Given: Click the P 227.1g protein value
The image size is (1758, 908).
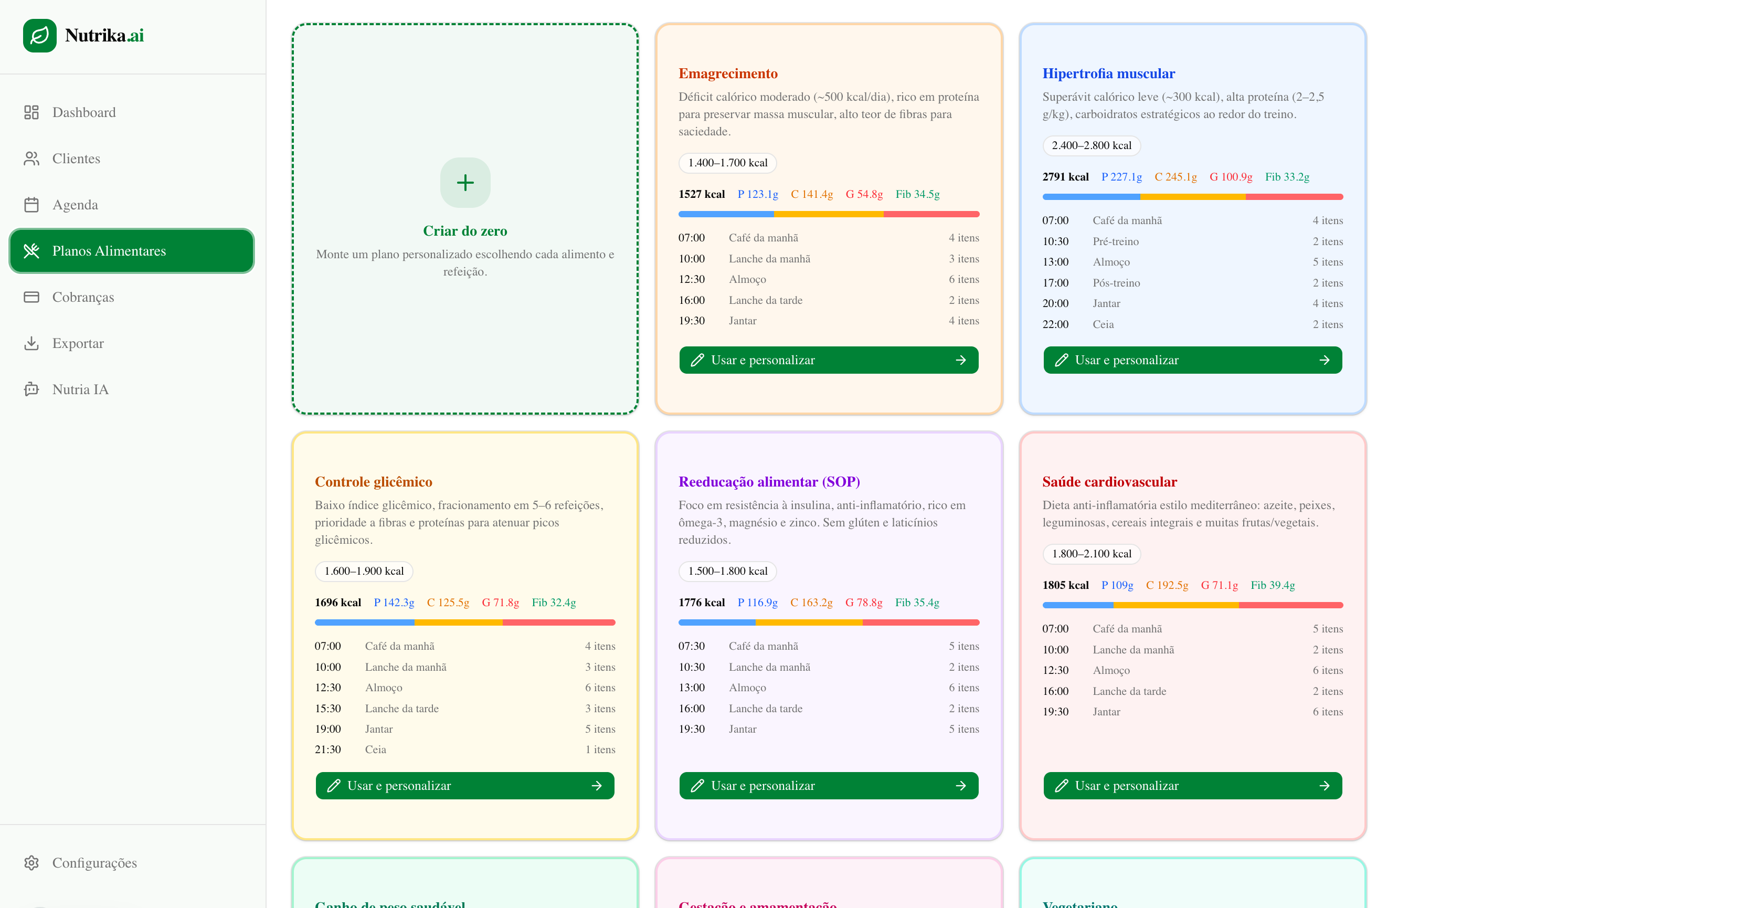Looking at the screenshot, I should [1122, 177].
